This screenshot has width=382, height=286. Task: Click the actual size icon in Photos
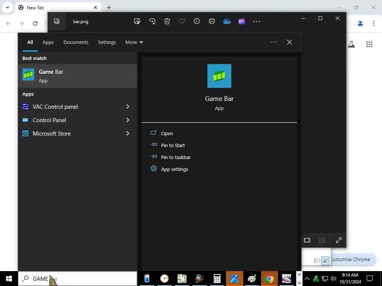pyautogui.click(x=322, y=240)
